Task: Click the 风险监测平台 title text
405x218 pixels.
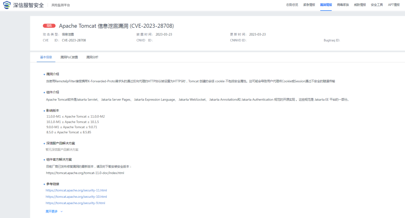Action: click(x=60, y=5)
